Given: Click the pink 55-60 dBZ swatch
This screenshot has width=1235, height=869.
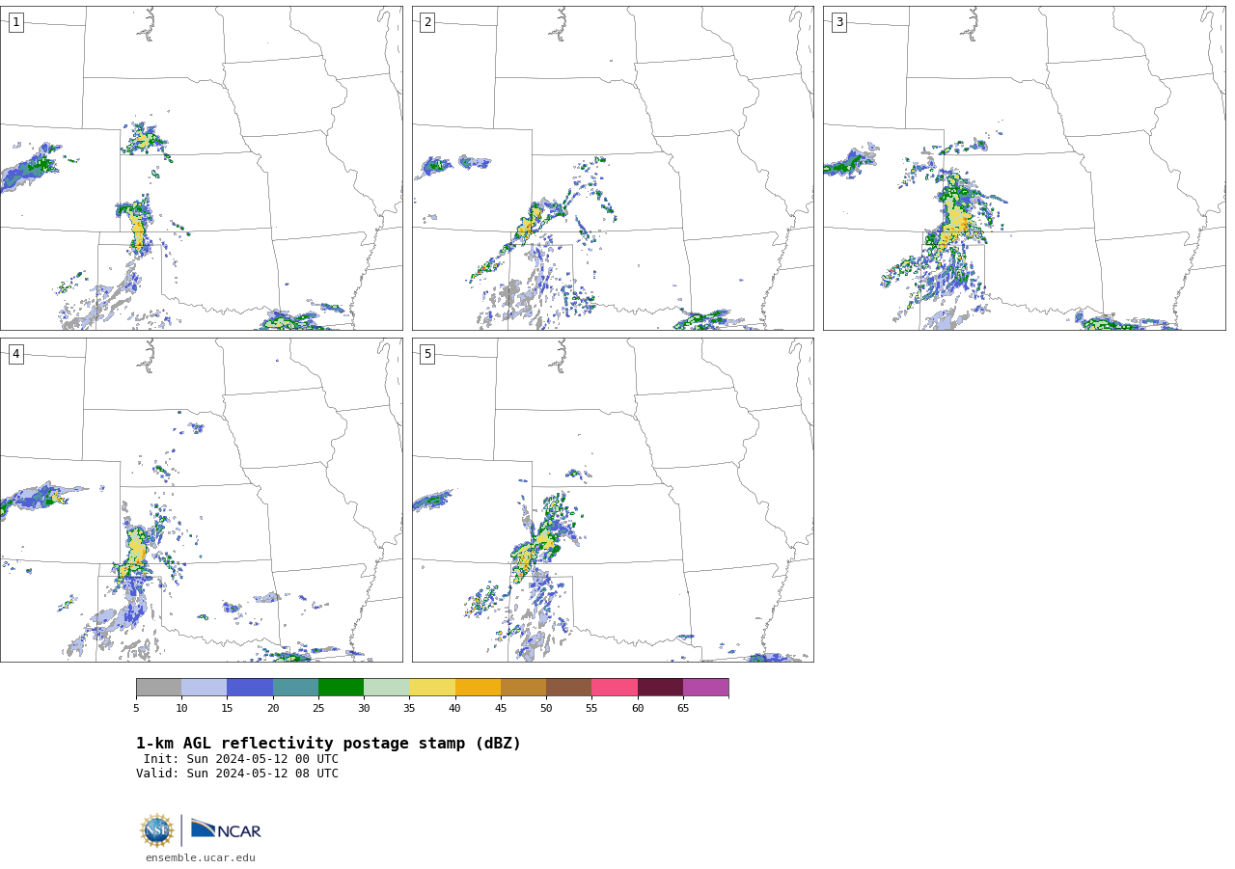Looking at the screenshot, I should [x=615, y=687].
